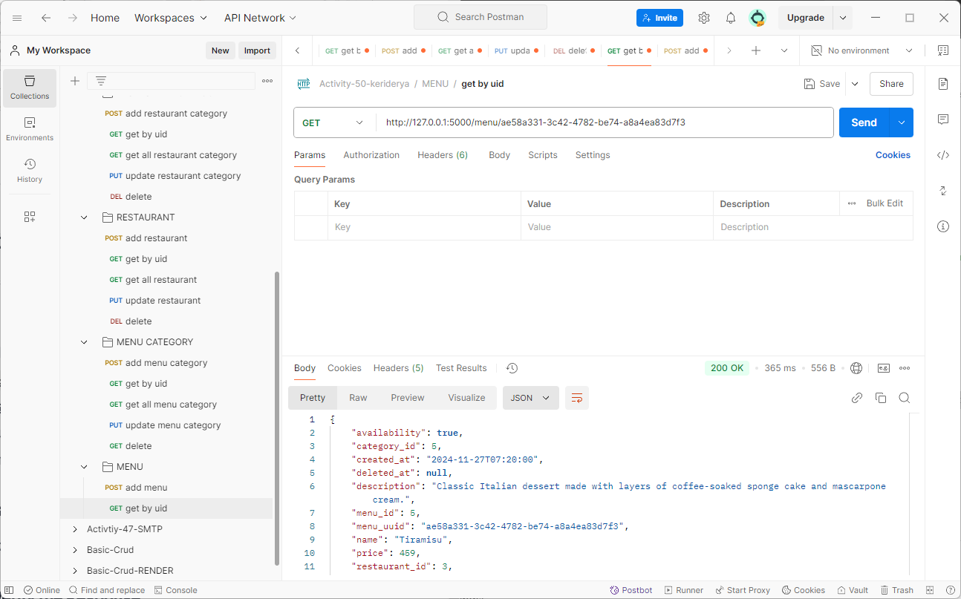Click the blue Send button
This screenshot has width=961, height=599.
pyautogui.click(x=864, y=122)
